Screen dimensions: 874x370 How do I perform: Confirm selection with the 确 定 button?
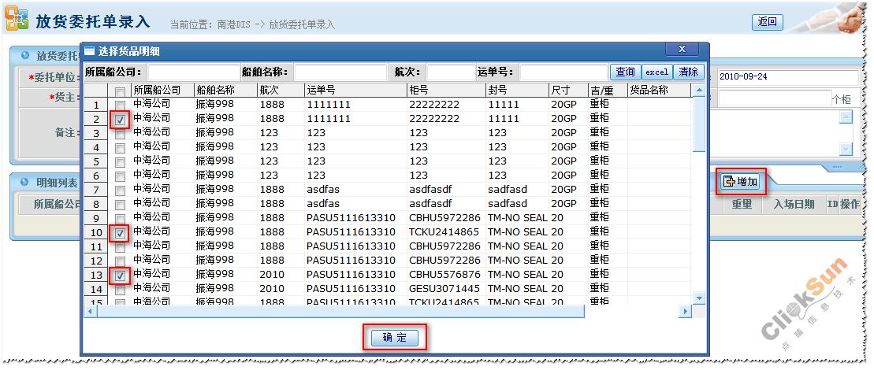pos(395,338)
